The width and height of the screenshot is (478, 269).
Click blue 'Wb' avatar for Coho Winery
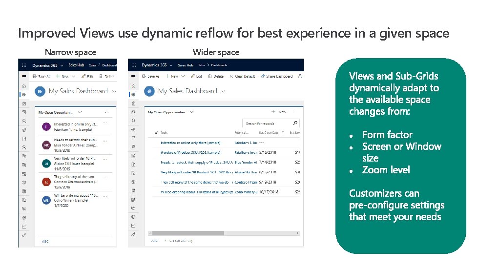(x=46, y=200)
